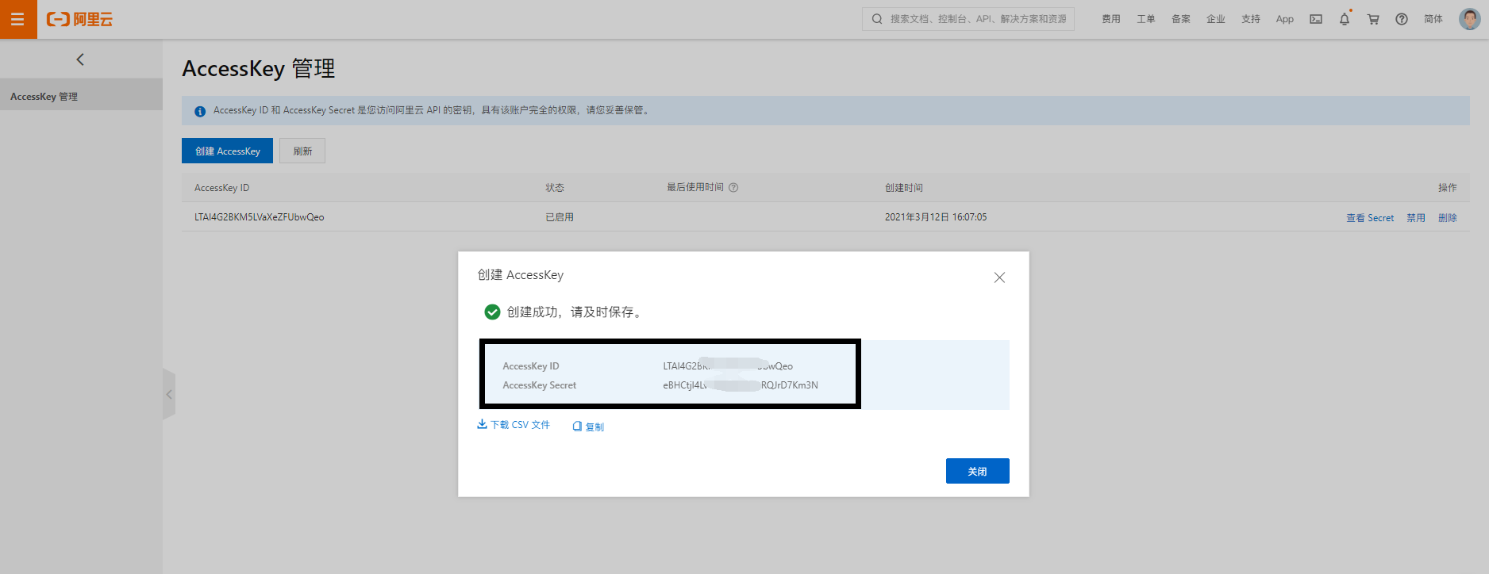Click the 删除 link in the row
Screen dimensions: 1489x574
coord(1448,217)
